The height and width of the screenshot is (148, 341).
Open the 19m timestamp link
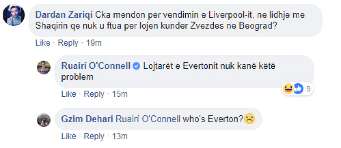pos(94,43)
